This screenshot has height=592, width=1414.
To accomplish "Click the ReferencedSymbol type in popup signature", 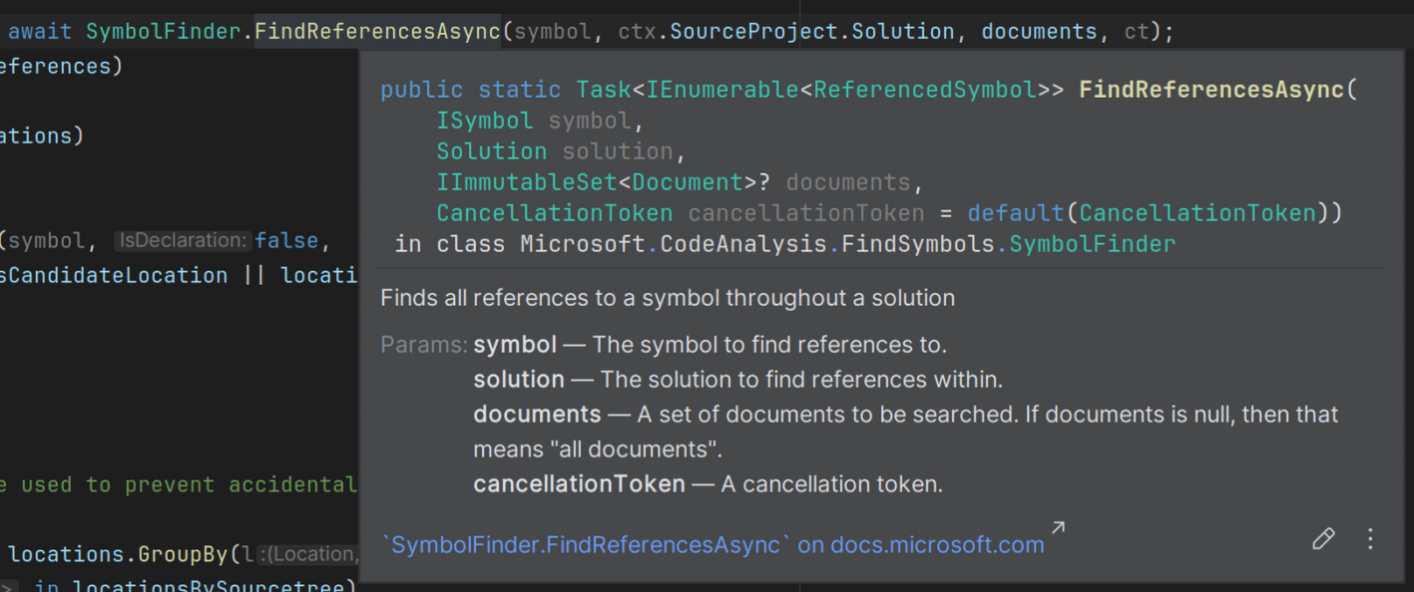I will tap(925, 90).
